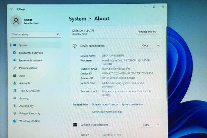This screenshot has height=138, width=207.
Task: Collapse the Windows specifications section
Action: (x=158, y=125)
